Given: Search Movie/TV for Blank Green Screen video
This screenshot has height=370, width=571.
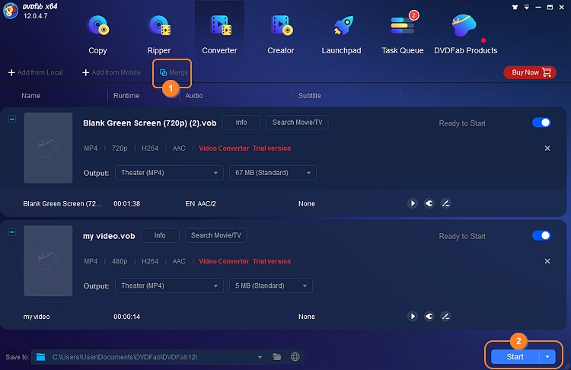Looking at the screenshot, I should 298,123.
